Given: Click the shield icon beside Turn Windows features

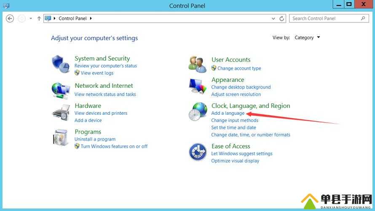Looking at the screenshot, I should [x=77, y=146].
